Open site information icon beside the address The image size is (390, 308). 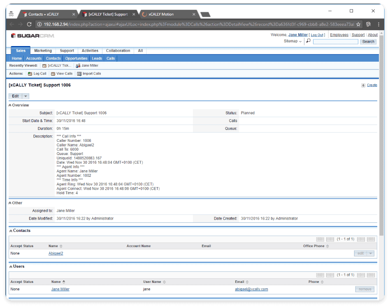coord(39,24)
